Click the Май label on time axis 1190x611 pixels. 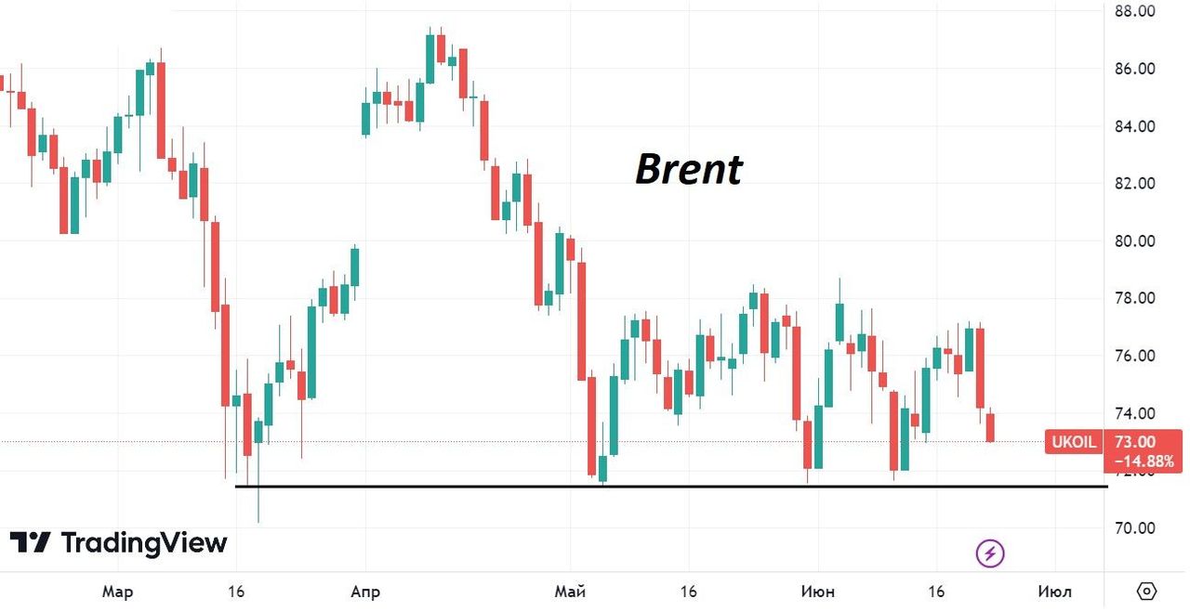(x=569, y=591)
